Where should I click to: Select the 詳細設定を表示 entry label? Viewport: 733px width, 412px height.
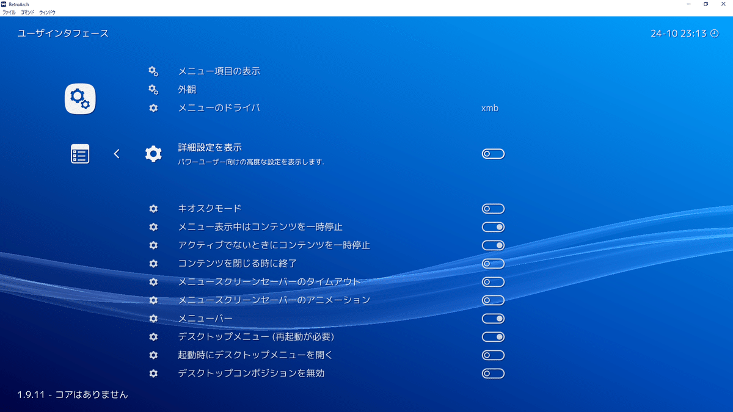(210, 148)
